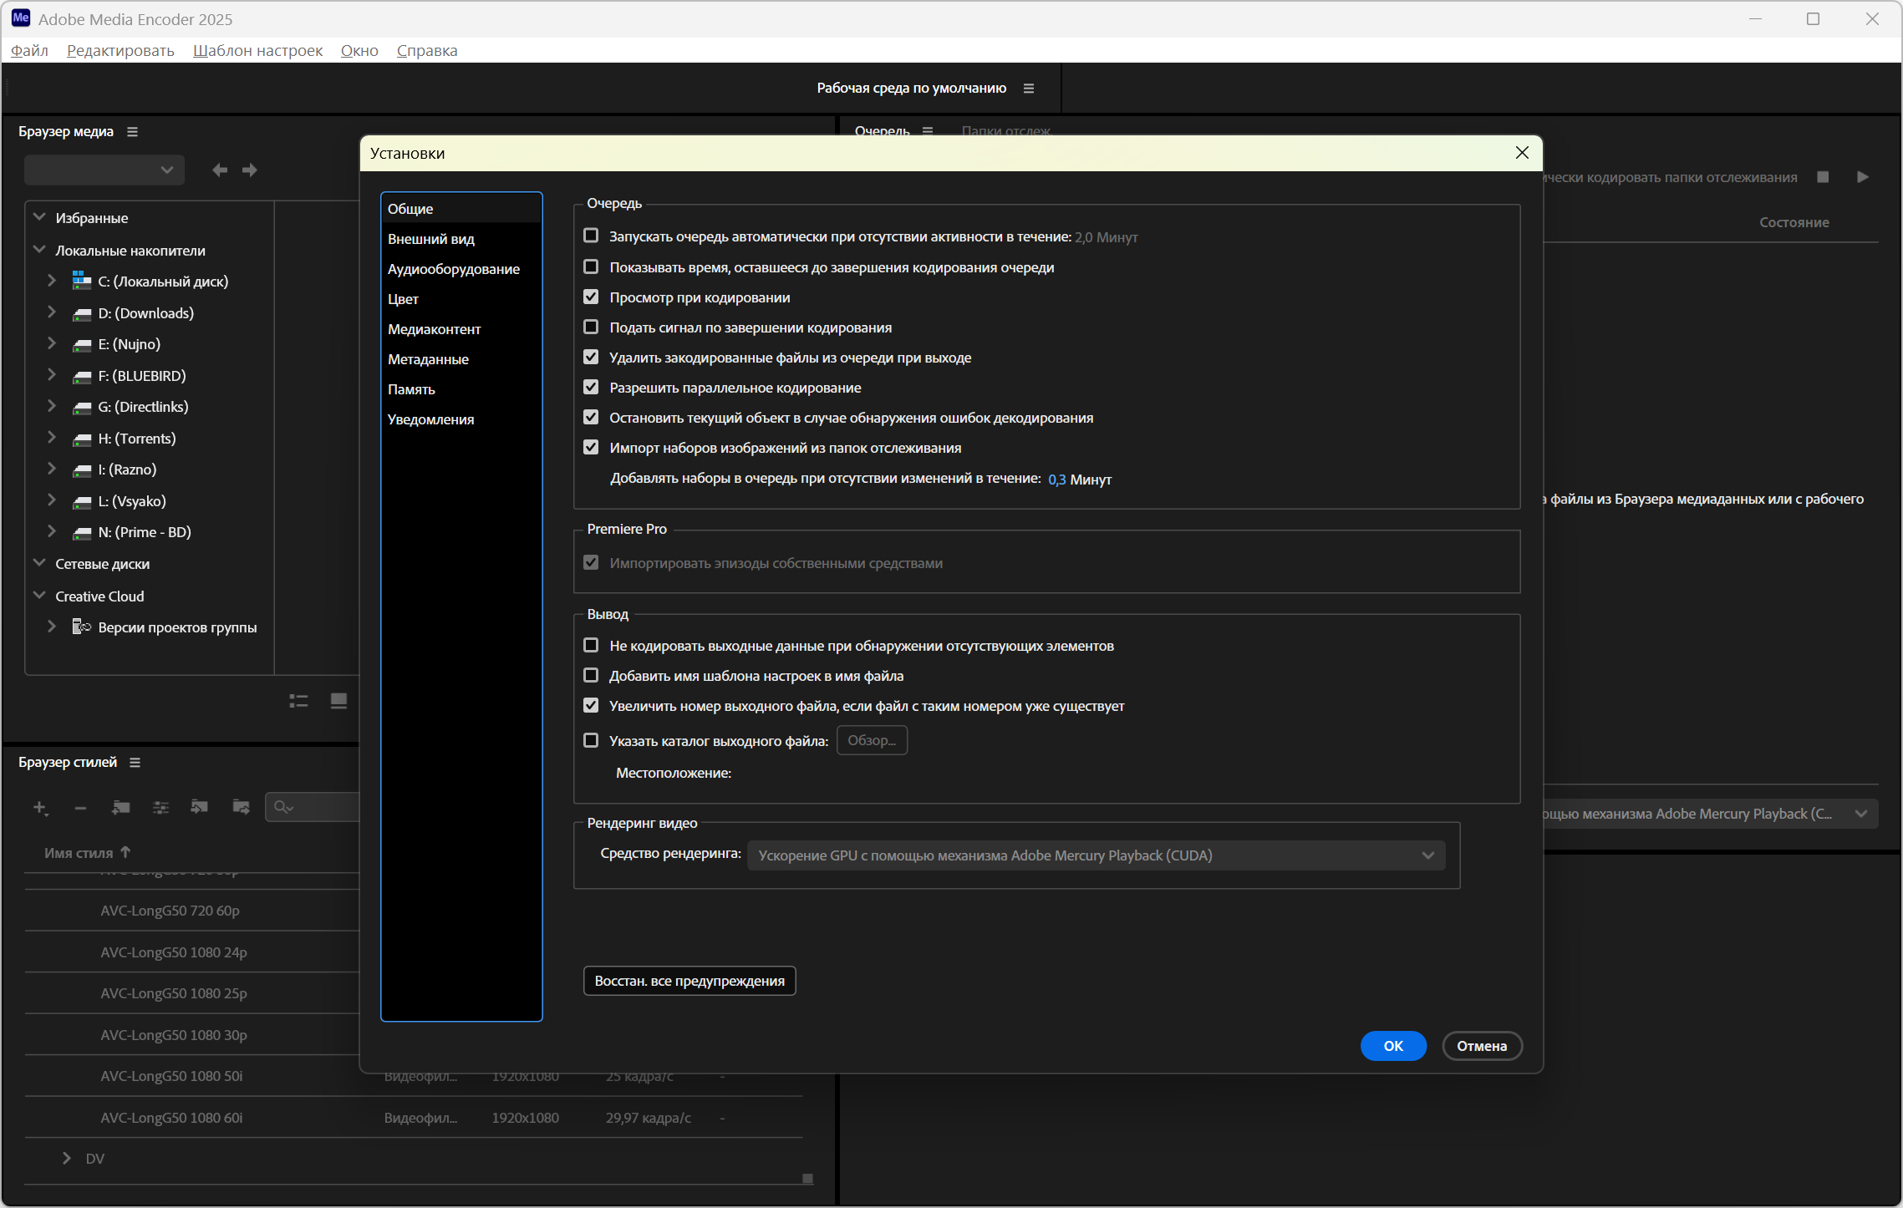Uncheck Просмотр при кодировании checkbox
This screenshot has width=1903, height=1208.
591,297
